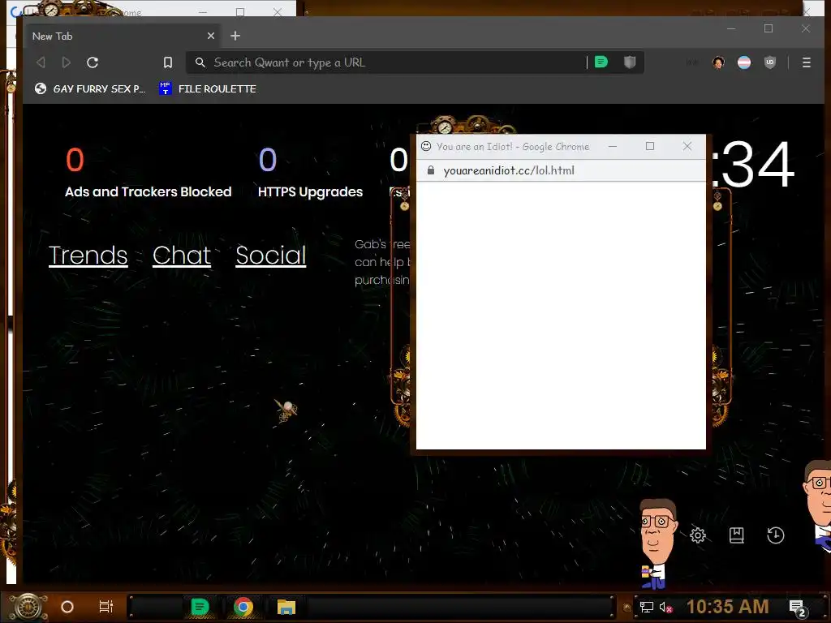This screenshot has width=831, height=623.
Task: Go back using the browser back arrow
Action: pos(41,62)
